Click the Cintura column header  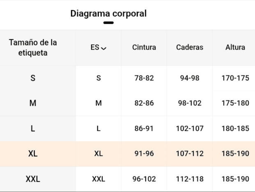coord(144,47)
